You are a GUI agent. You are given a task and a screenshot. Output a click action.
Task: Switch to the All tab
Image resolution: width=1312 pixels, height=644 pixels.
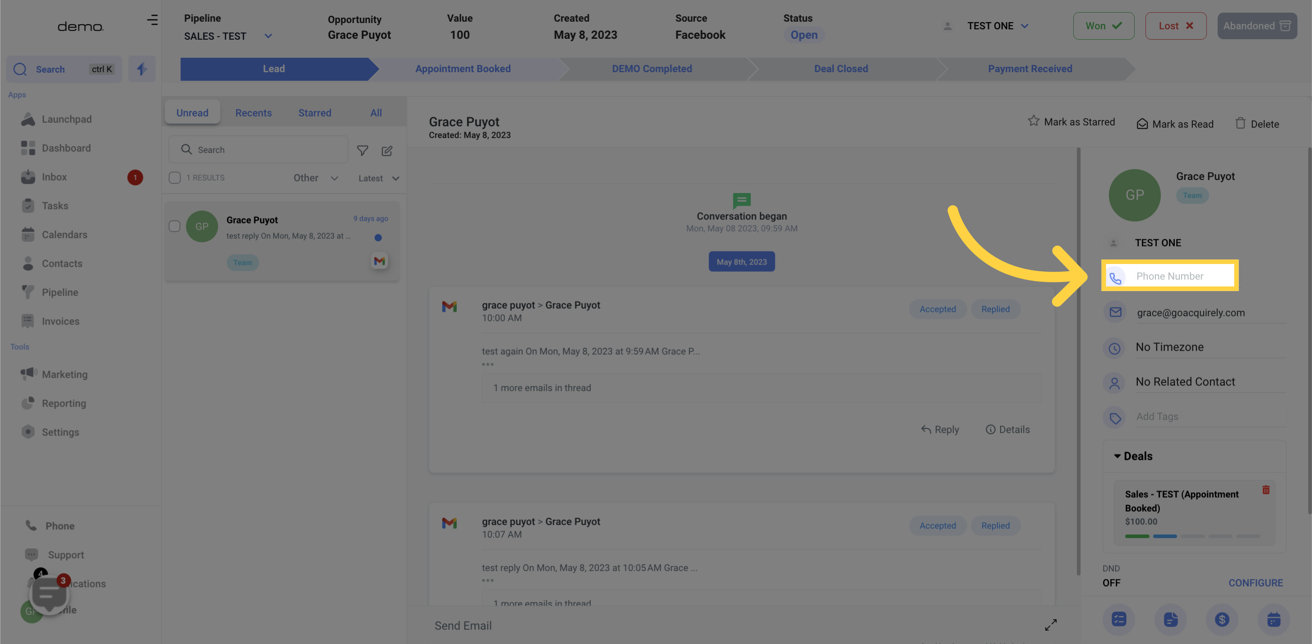click(x=376, y=112)
